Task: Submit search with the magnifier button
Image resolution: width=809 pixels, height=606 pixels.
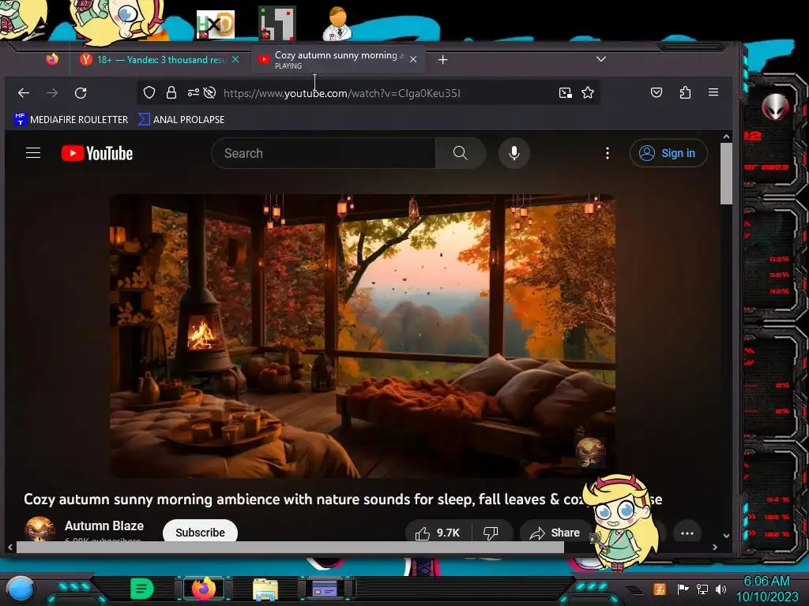Action: pos(461,153)
